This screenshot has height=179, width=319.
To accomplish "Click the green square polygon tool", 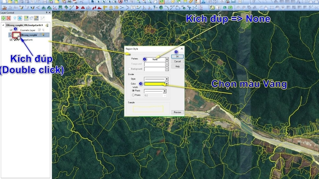I will click(61, 8).
